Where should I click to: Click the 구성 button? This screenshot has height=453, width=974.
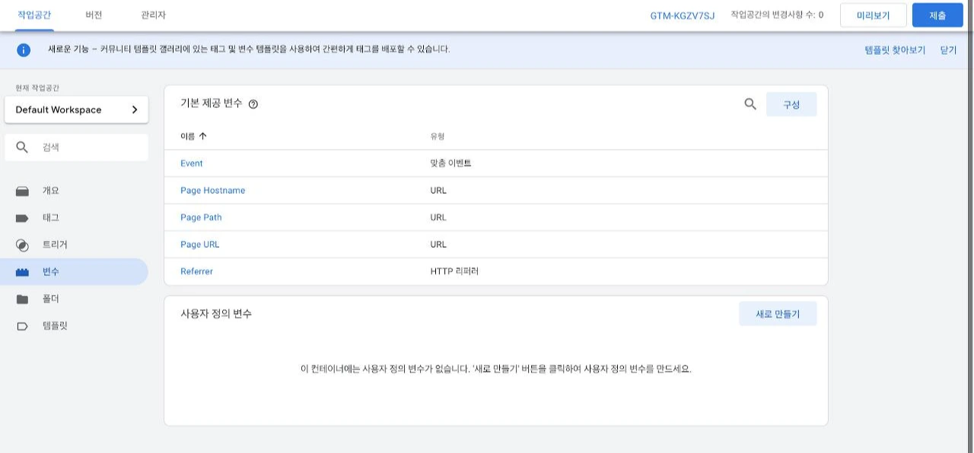click(x=791, y=105)
